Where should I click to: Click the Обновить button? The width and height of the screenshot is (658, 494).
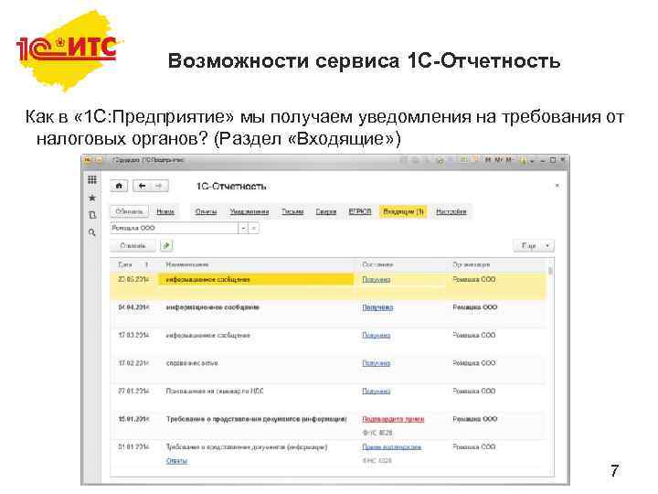129,211
